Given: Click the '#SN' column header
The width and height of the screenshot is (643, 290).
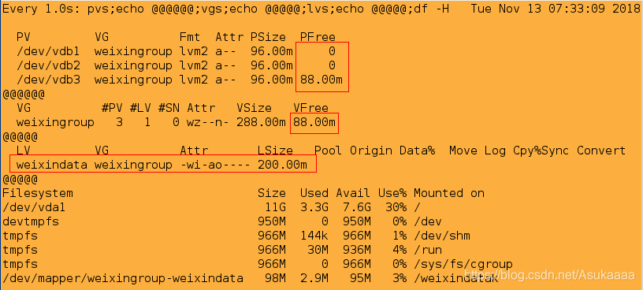Looking at the screenshot, I should 169,108.
